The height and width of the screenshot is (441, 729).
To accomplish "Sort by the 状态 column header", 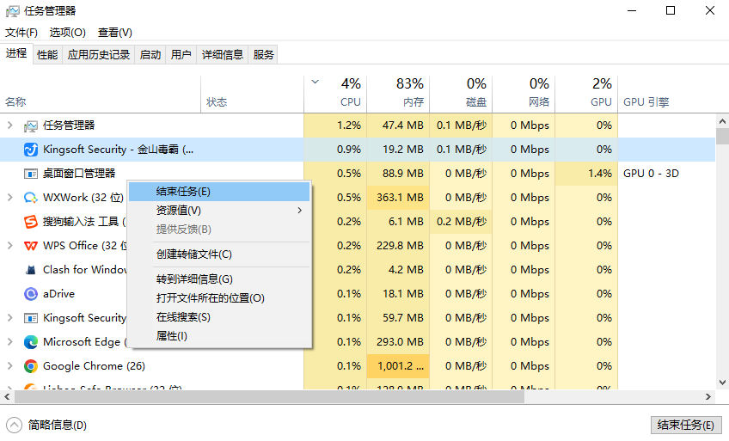I will coord(253,95).
